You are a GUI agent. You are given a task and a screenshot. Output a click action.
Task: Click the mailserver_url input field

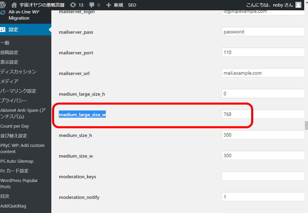coord(263,73)
